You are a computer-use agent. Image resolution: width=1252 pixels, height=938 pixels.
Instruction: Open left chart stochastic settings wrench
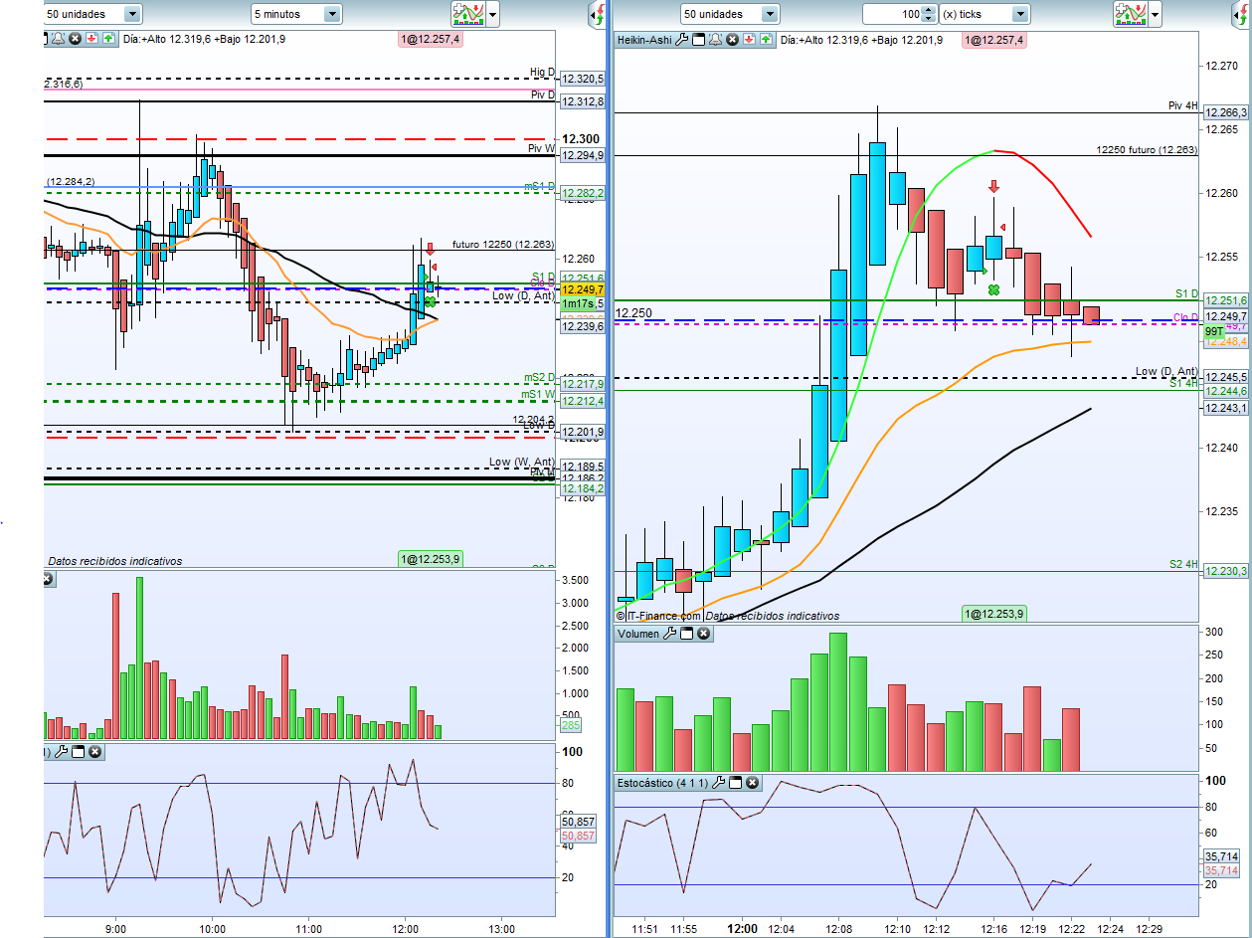pos(61,752)
